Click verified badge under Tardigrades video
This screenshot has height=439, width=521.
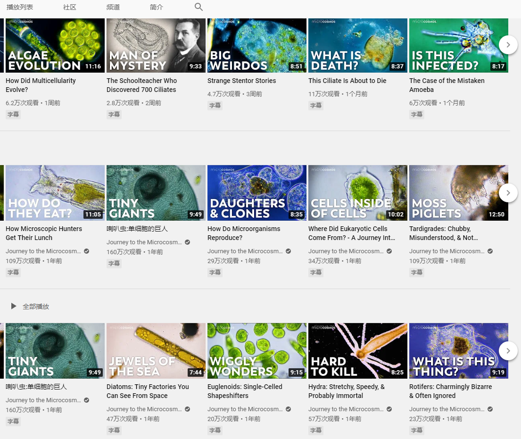pos(490,251)
